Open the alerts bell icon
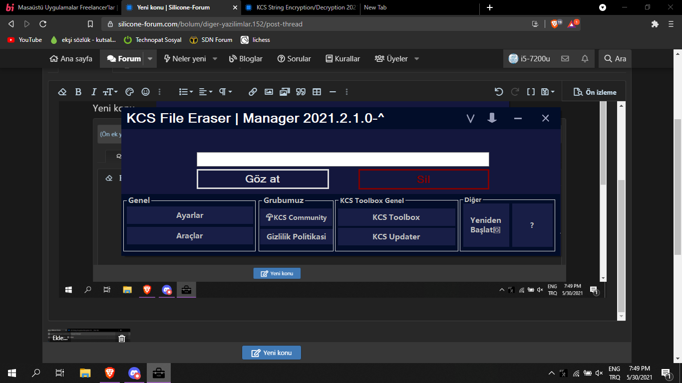The height and width of the screenshot is (383, 682). coord(585,59)
